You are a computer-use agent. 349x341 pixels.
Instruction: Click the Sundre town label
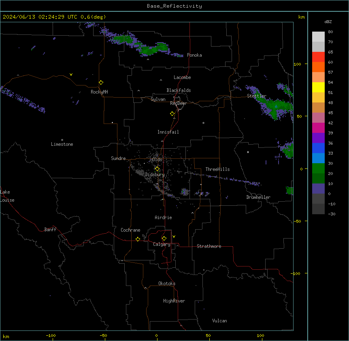(x=118, y=158)
